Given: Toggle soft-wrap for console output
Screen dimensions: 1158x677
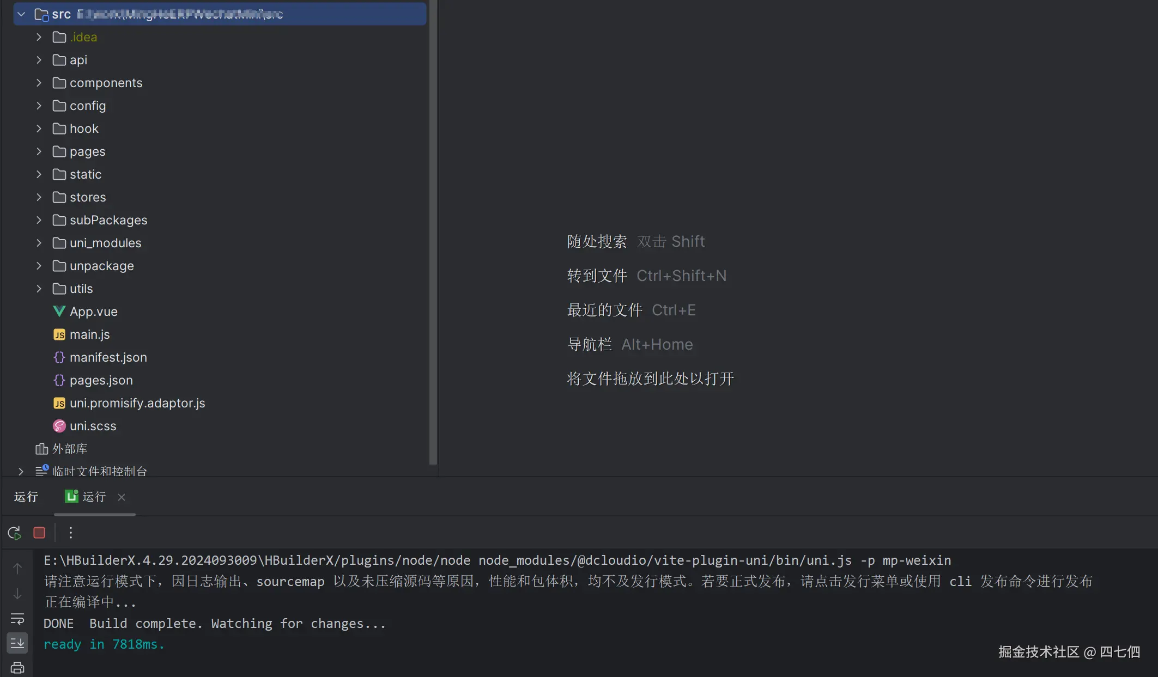Looking at the screenshot, I should click(x=17, y=618).
